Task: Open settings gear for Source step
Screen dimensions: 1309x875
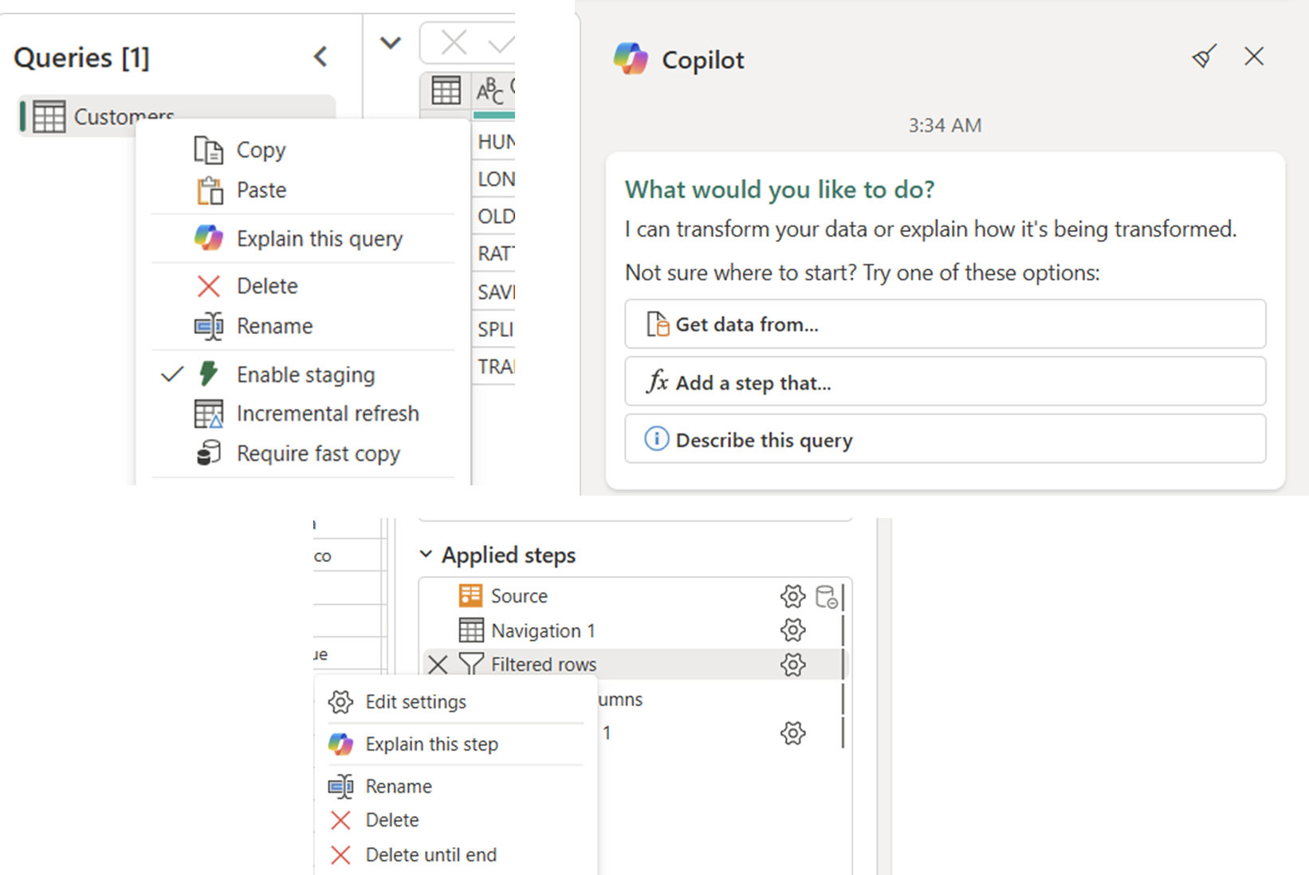Action: [x=792, y=595]
